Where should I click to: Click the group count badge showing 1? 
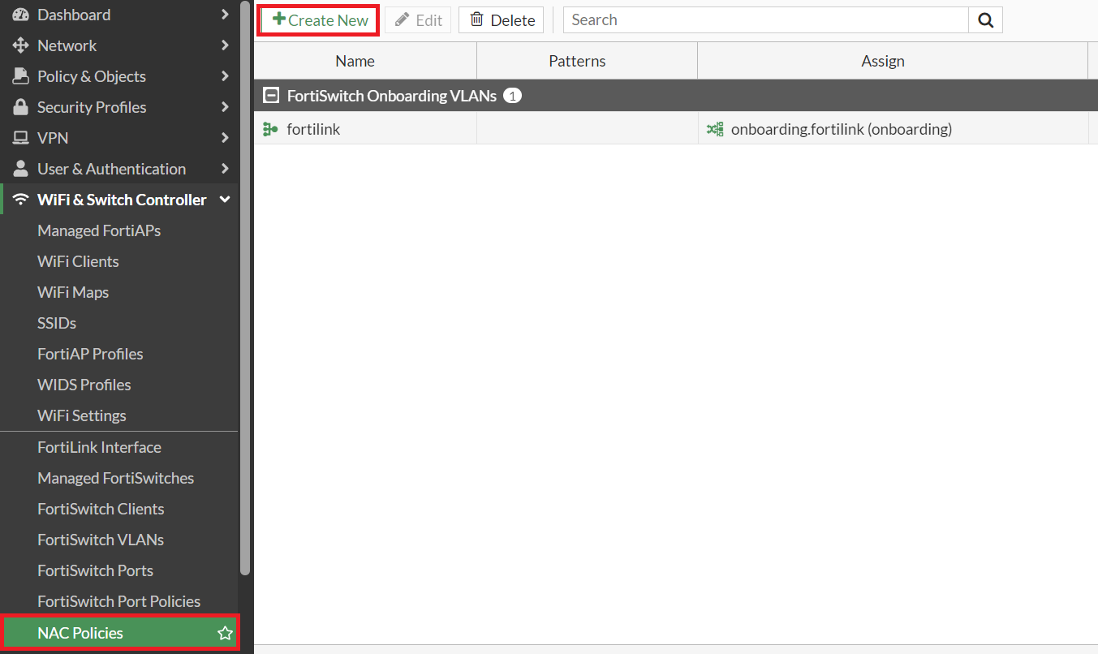[x=512, y=96]
